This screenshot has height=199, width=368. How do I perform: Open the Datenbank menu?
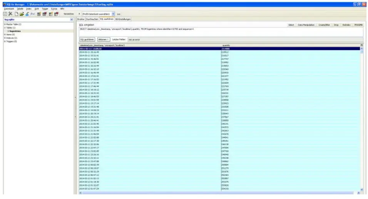click(x=9, y=9)
